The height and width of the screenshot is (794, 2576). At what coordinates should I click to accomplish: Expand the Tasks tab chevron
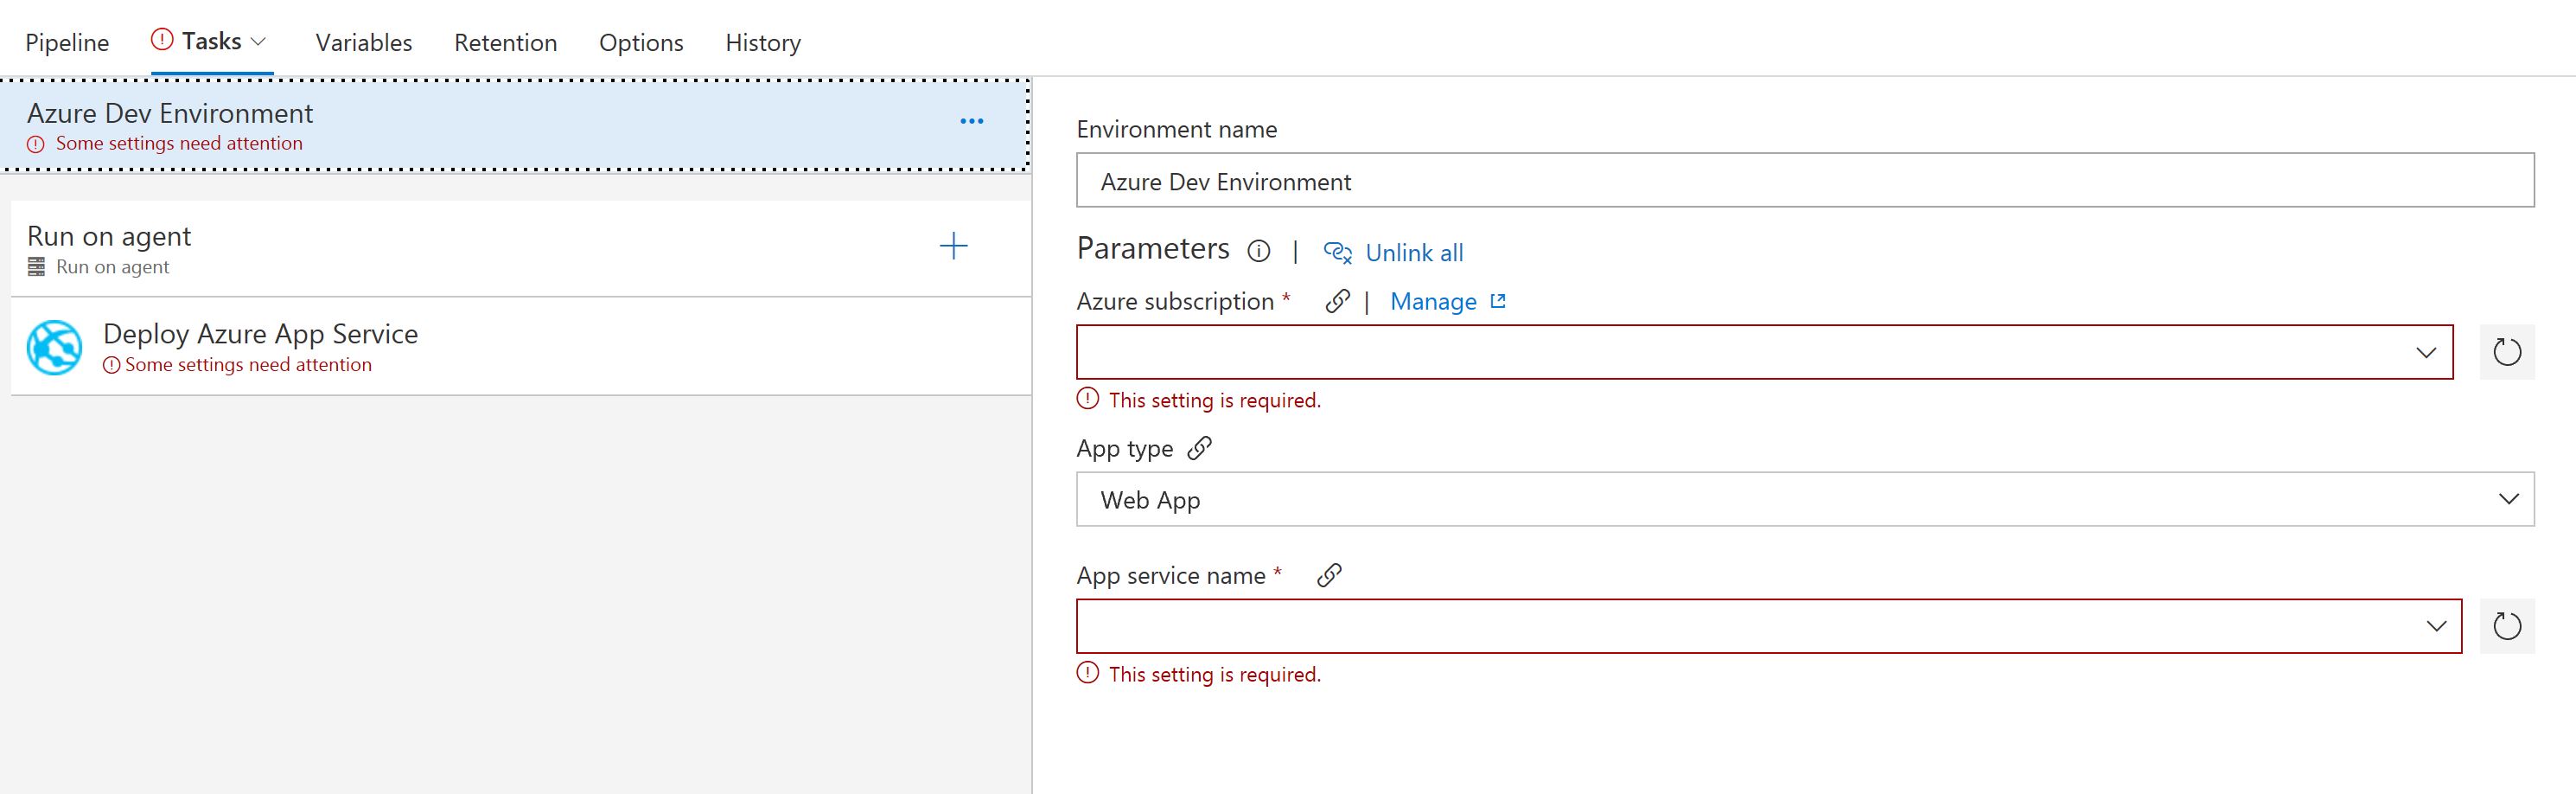(x=258, y=42)
